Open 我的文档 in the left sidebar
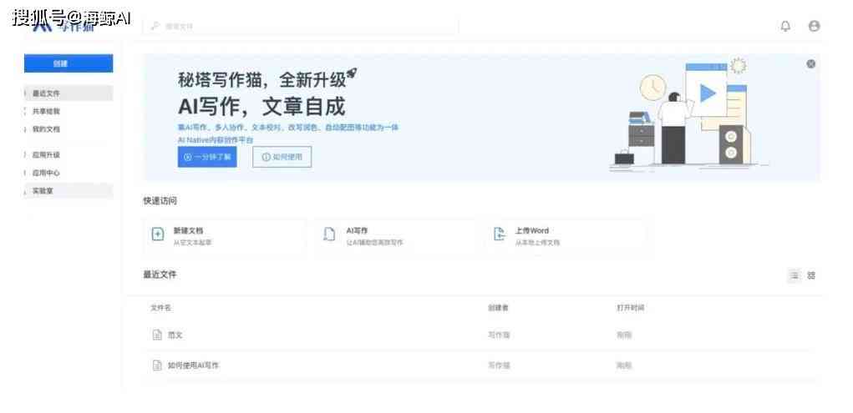Image resolution: width=853 pixels, height=413 pixels. click(x=69, y=129)
